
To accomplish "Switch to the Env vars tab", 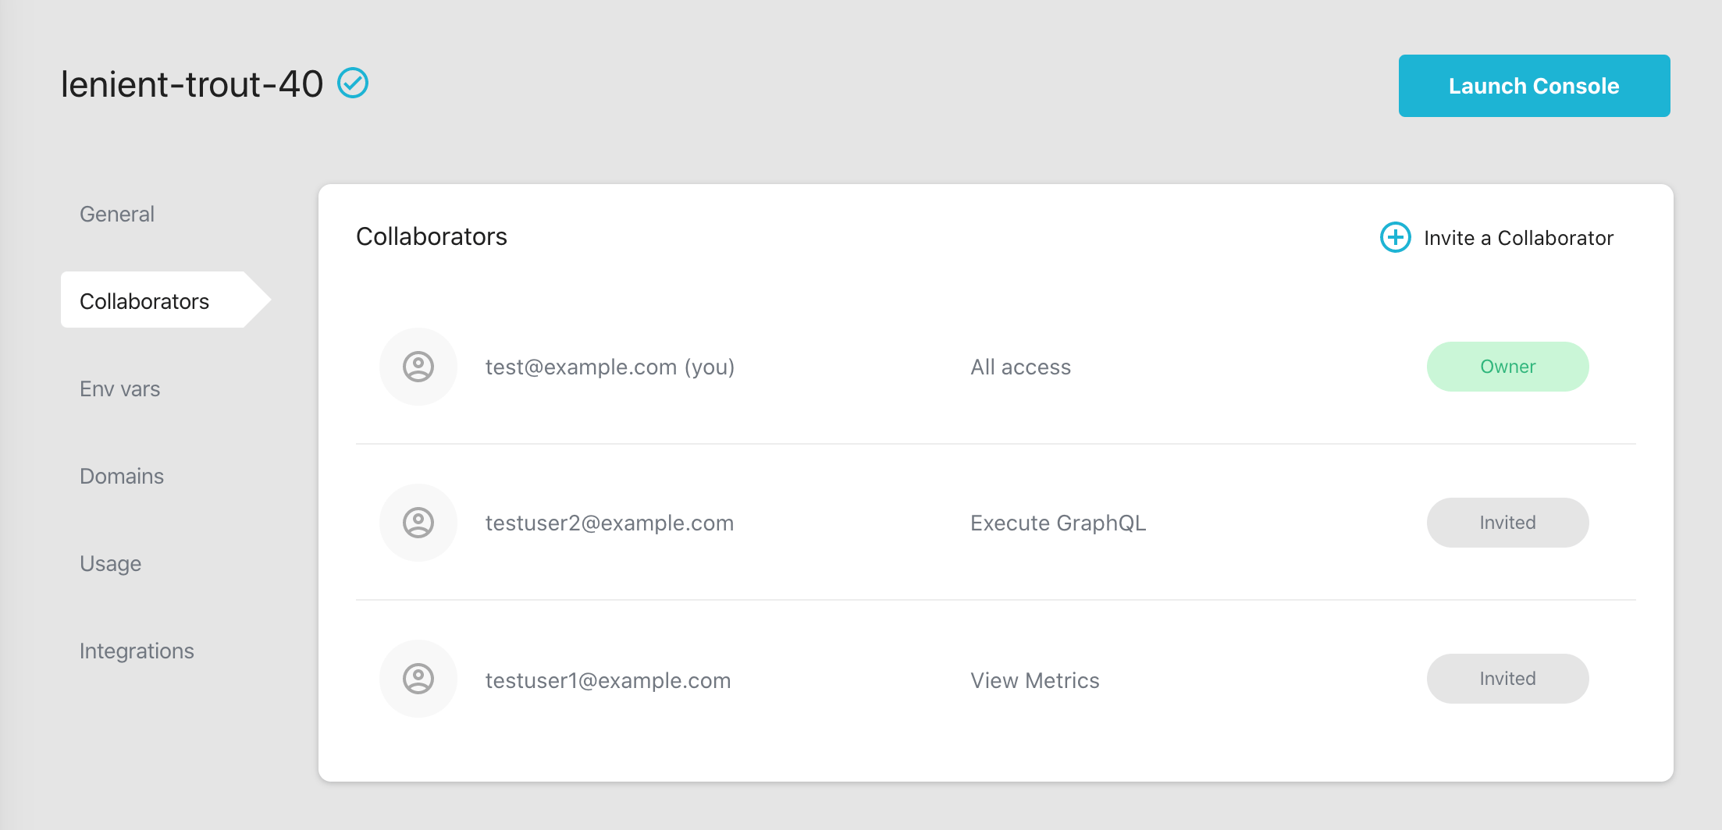I will pos(119,388).
